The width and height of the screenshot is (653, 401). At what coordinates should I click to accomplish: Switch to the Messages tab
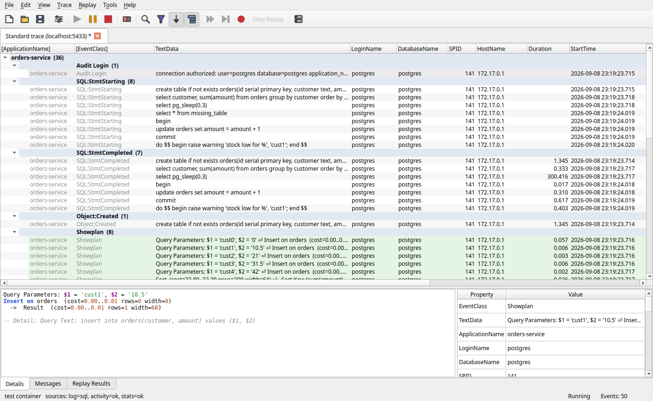click(x=48, y=384)
